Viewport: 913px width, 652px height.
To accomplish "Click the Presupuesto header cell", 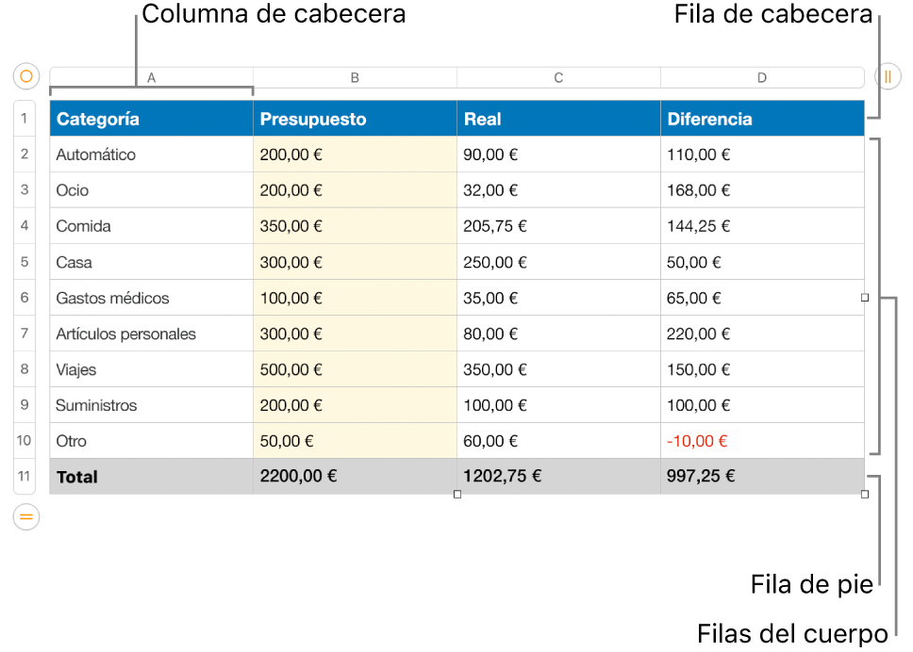I will [x=356, y=119].
